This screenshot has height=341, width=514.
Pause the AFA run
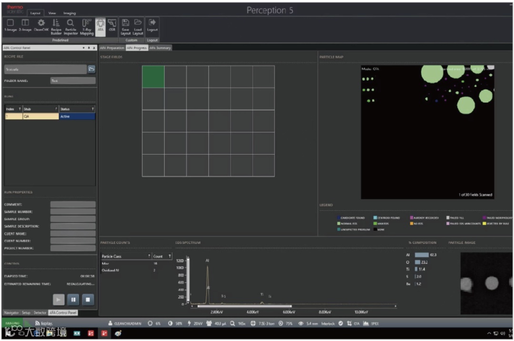pos(73,300)
